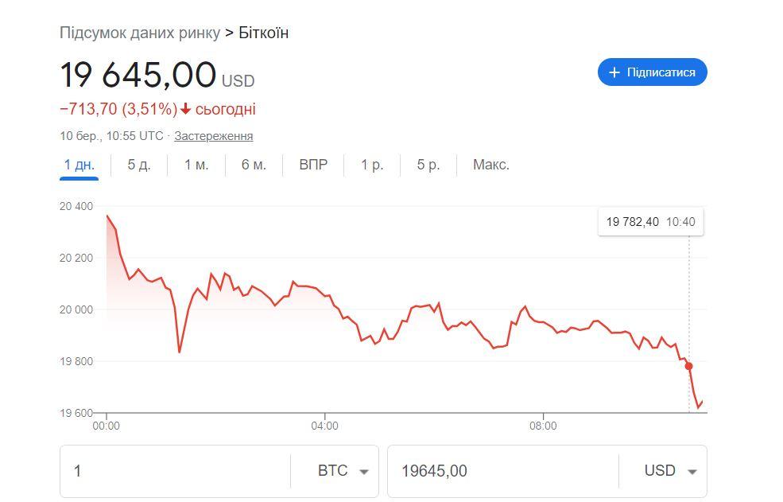Open the Застереження disclaimer link
Image resolution: width=783 pixels, height=502 pixels.
(214, 136)
